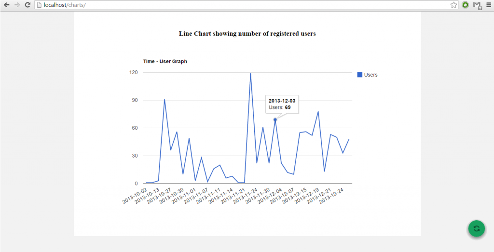Click the browser Back arrow
The width and height of the screenshot is (494, 252).
point(6,5)
